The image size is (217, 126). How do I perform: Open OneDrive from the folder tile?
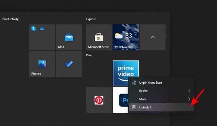(x=42, y=29)
